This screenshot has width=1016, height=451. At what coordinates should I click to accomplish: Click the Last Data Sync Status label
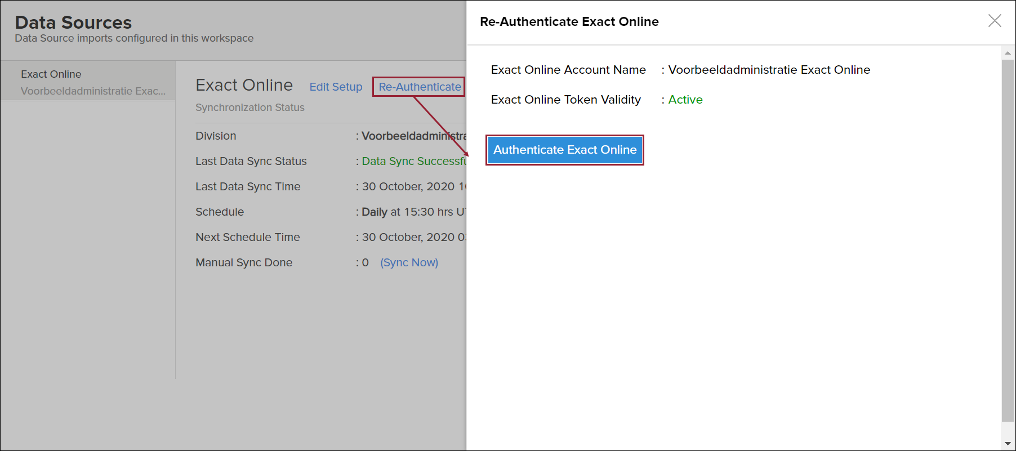point(251,161)
